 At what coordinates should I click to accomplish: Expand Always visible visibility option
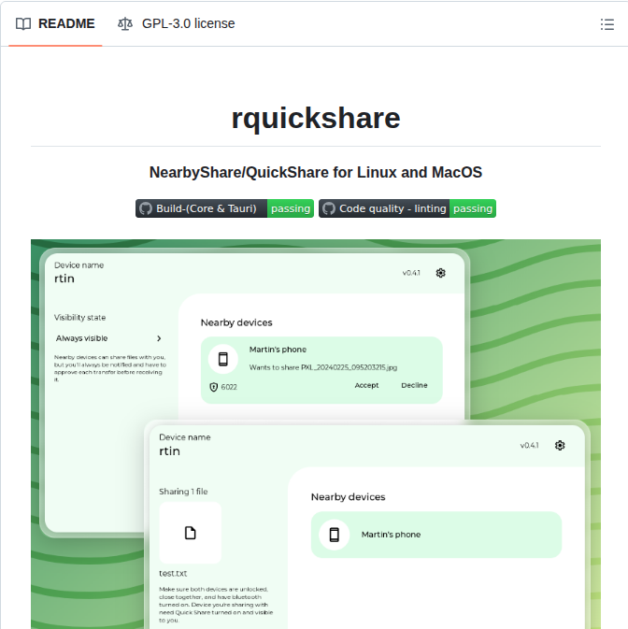108,338
